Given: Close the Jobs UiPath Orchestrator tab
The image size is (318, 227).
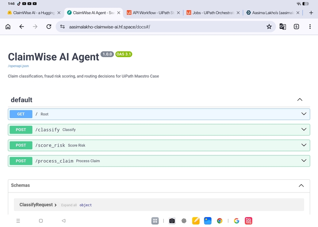Looking at the screenshot, I should (238, 13).
